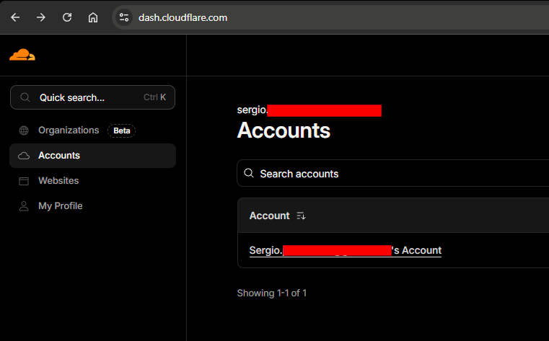
Task: Click the magnifier icon in Quick search
Action: point(25,97)
